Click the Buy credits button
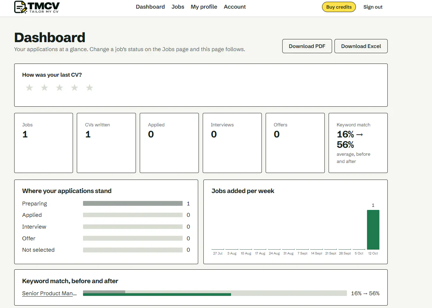 point(339,7)
